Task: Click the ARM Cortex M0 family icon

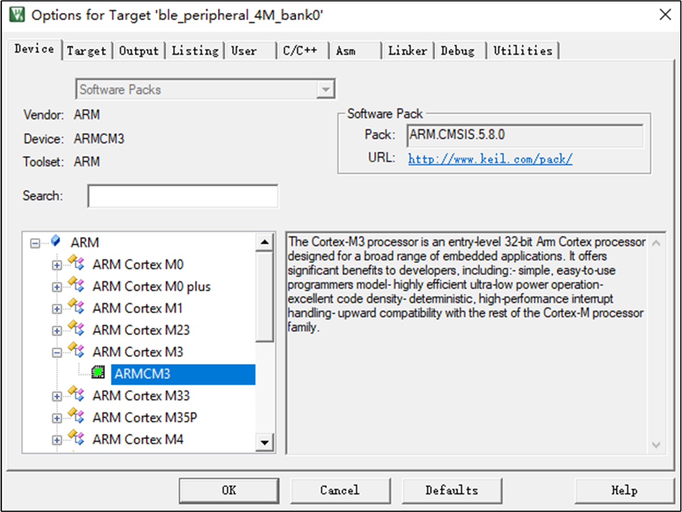Action: [76, 263]
